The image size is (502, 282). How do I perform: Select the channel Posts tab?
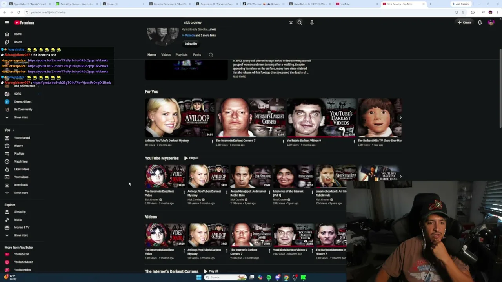tap(197, 55)
